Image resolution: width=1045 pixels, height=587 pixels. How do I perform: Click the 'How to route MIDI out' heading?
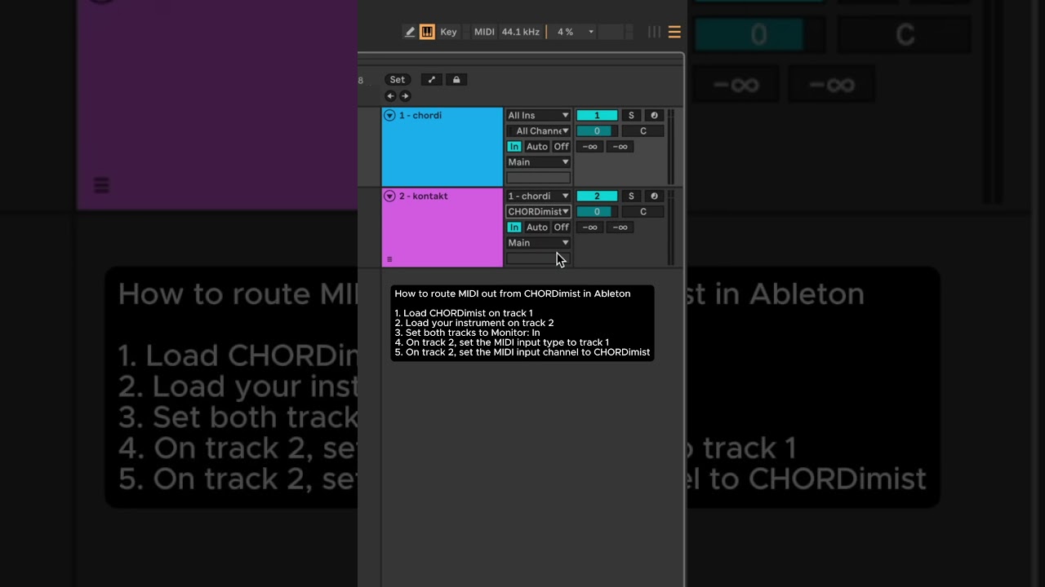point(513,293)
